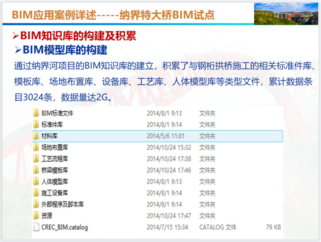The height and width of the screenshot is (242, 321).
Task: Click the BIM标准文件 folder icon
Action: (x=36, y=113)
